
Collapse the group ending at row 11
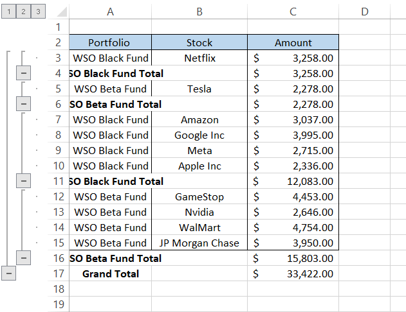click(23, 181)
